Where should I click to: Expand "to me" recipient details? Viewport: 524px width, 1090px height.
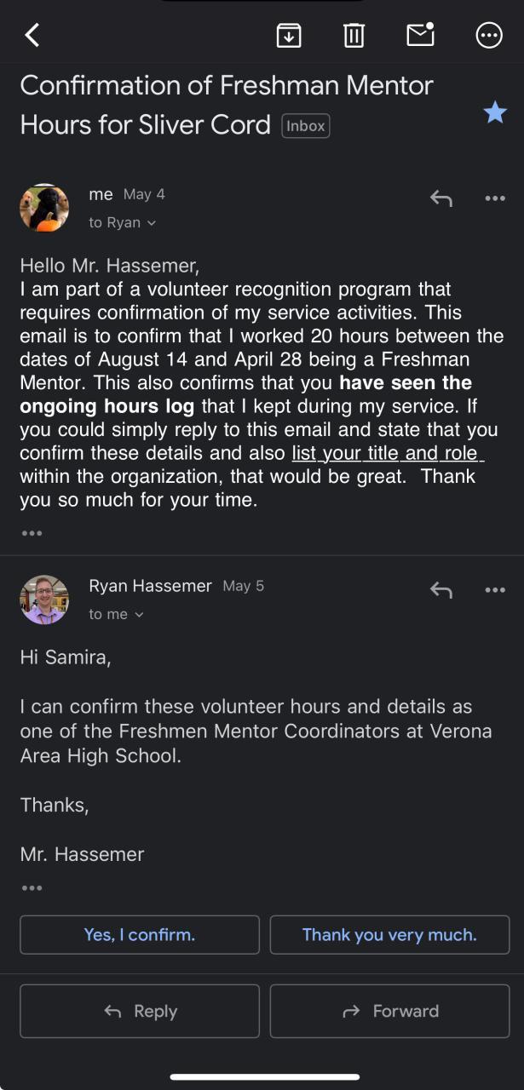coord(117,614)
